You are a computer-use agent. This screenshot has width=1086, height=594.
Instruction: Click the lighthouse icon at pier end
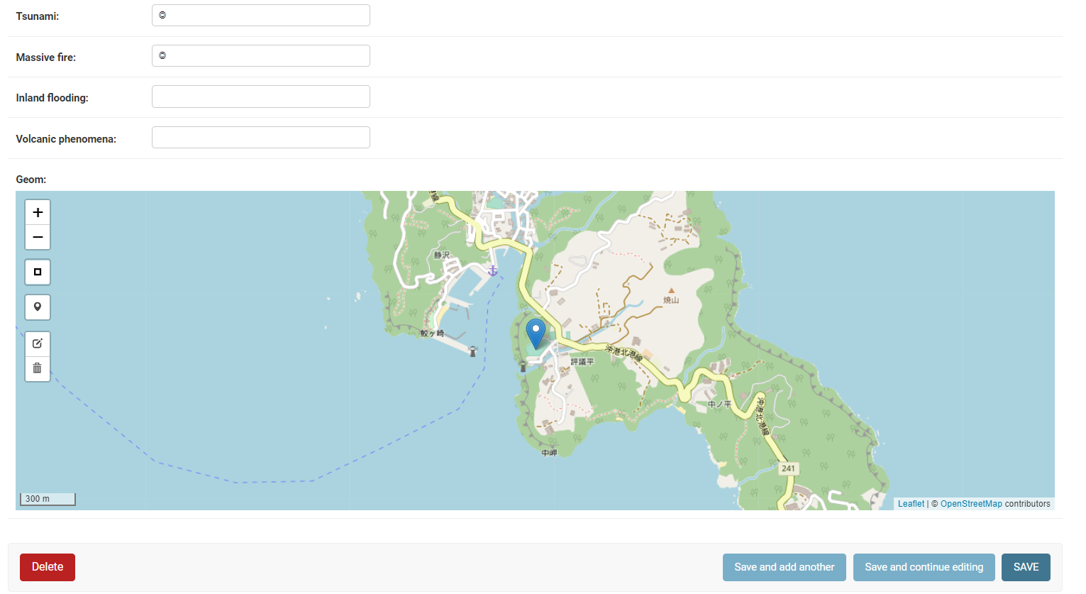pos(473,351)
